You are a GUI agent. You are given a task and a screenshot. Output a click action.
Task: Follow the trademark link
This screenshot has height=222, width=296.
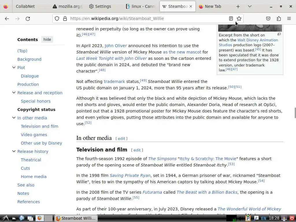(x=114, y=82)
